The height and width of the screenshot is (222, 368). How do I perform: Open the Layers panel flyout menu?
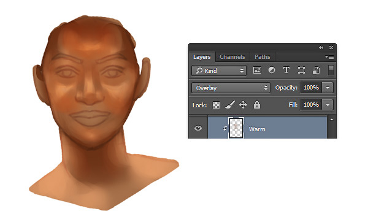coord(329,56)
